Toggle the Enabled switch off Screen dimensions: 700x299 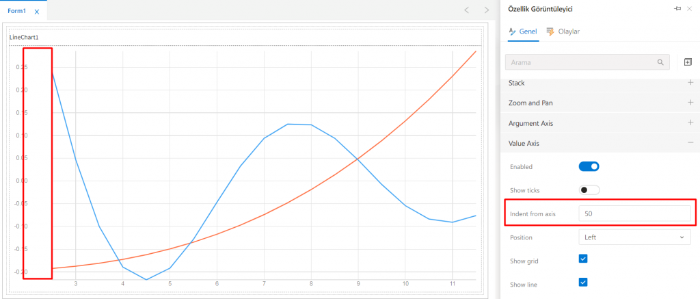click(x=589, y=167)
